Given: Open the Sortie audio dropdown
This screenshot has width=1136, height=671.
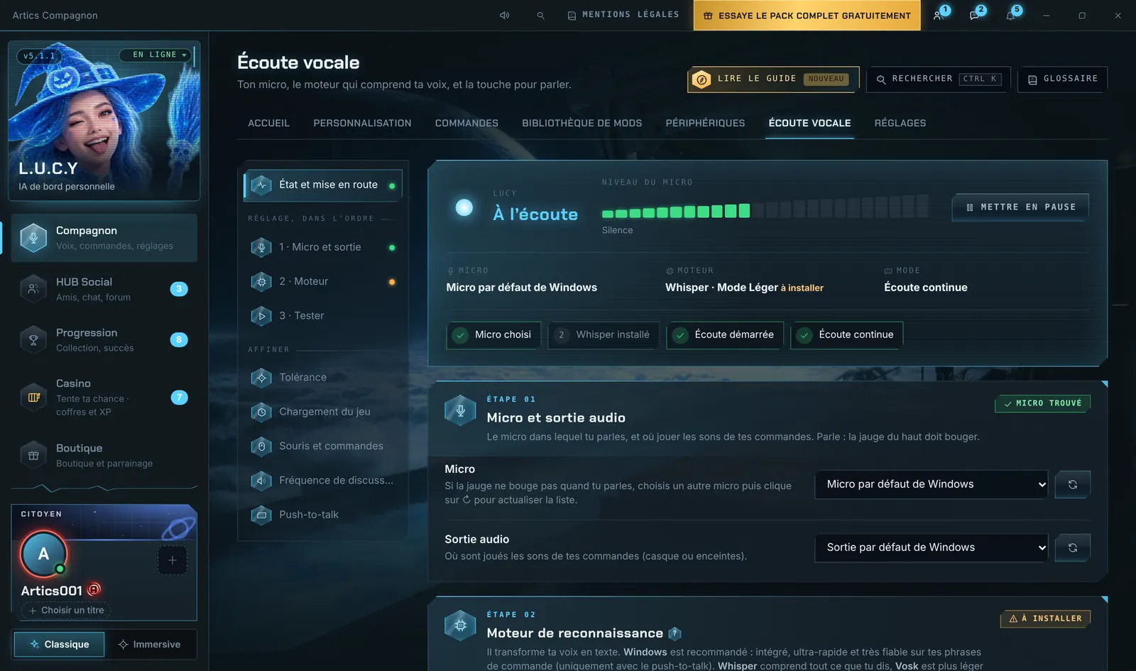Looking at the screenshot, I should coord(932,547).
